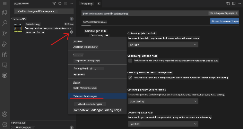This screenshot has width=243, height=129.
Task: Open Source Control view icon
Action: click(5, 34)
